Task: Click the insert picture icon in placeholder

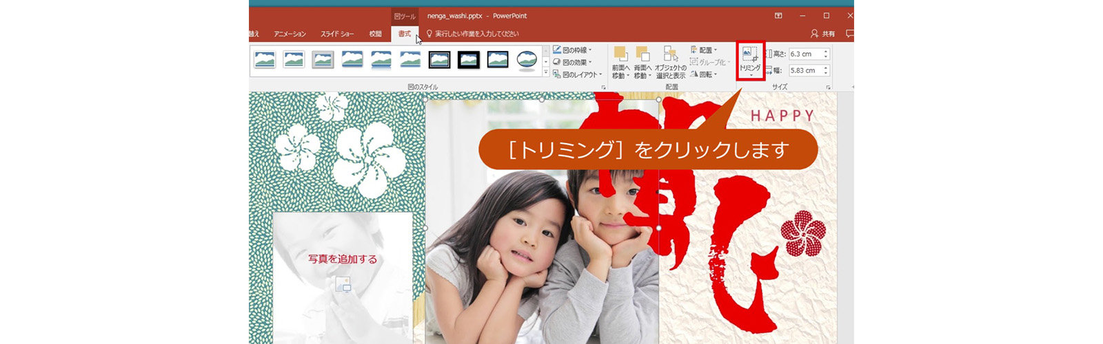Action: click(343, 284)
